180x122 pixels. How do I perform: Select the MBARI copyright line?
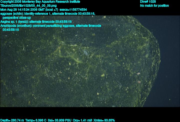coord(40,2)
